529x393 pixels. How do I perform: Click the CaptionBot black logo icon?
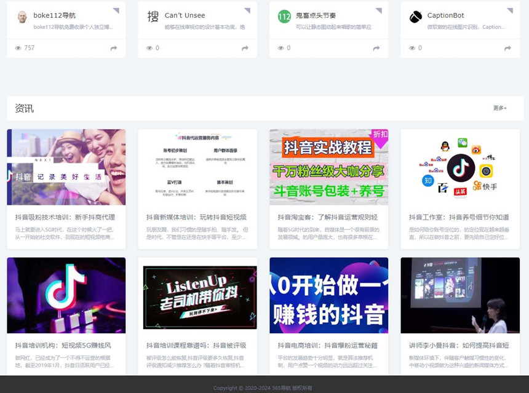(x=416, y=17)
